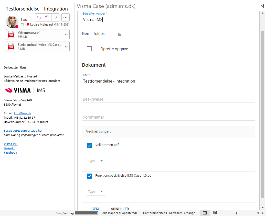This screenshot has width=266, height=216.
Task: Click the zoom out minus icon
Action: 222,213
